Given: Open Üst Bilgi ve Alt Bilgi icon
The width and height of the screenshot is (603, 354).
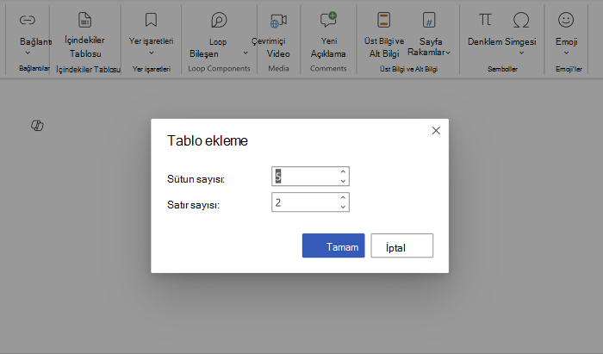Looking at the screenshot, I should (383, 20).
